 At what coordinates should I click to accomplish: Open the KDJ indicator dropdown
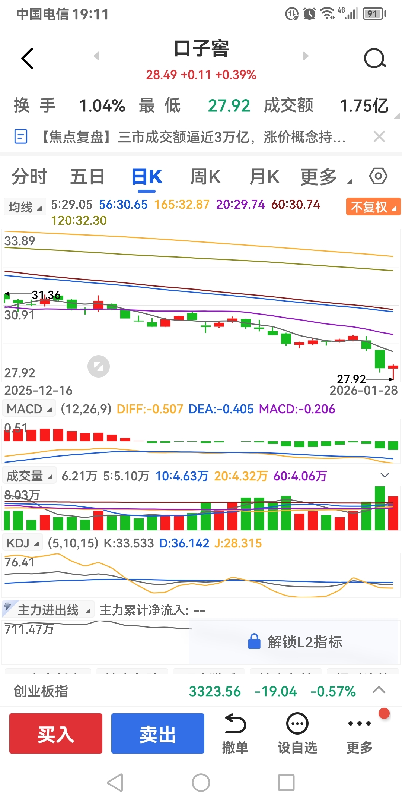click(22, 543)
